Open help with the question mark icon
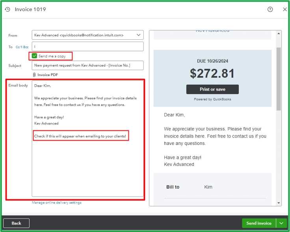 tap(270, 9)
